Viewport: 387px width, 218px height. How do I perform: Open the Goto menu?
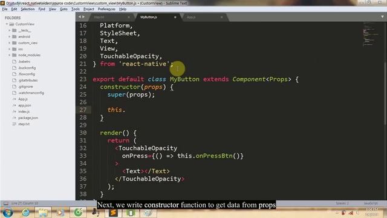(x=63, y=9)
